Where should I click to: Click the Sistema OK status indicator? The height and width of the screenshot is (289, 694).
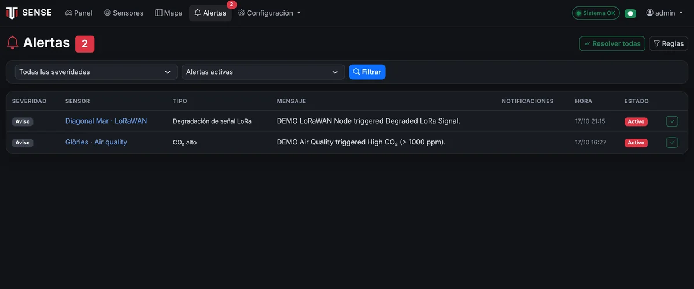point(596,13)
